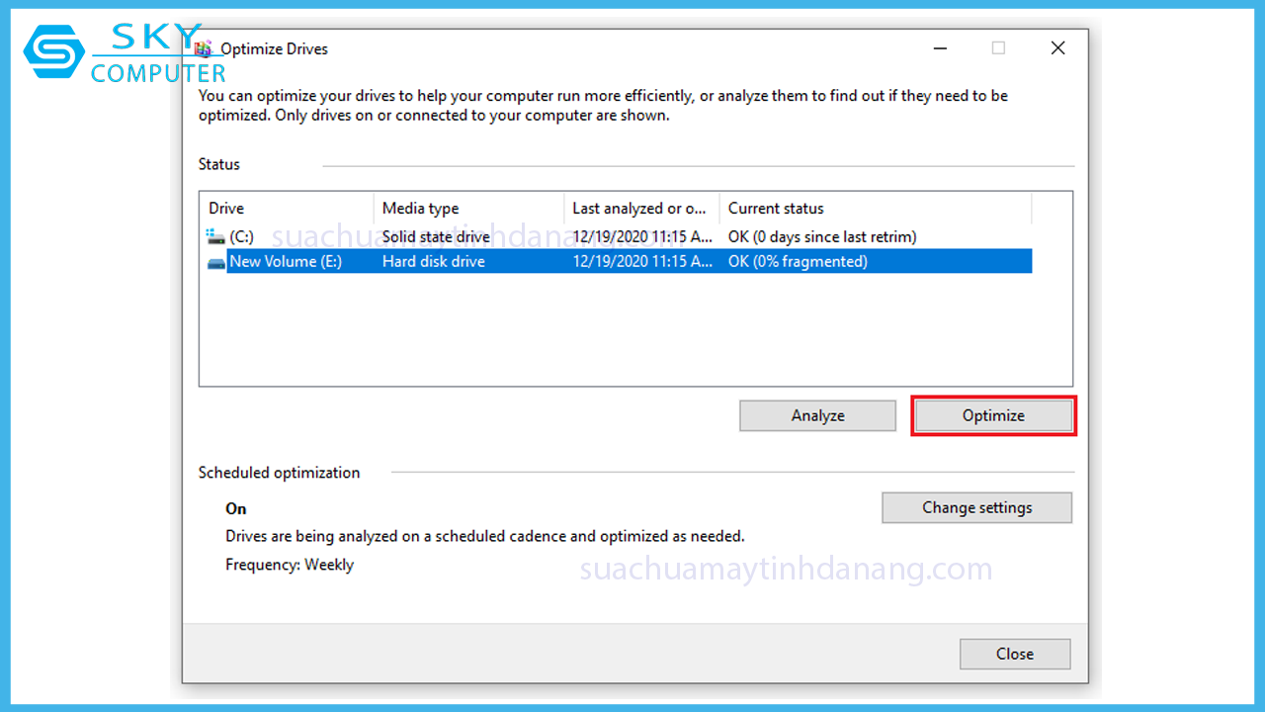The image size is (1265, 712).
Task: Open Change settings for scheduled optimization
Action: pyautogui.click(x=976, y=507)
